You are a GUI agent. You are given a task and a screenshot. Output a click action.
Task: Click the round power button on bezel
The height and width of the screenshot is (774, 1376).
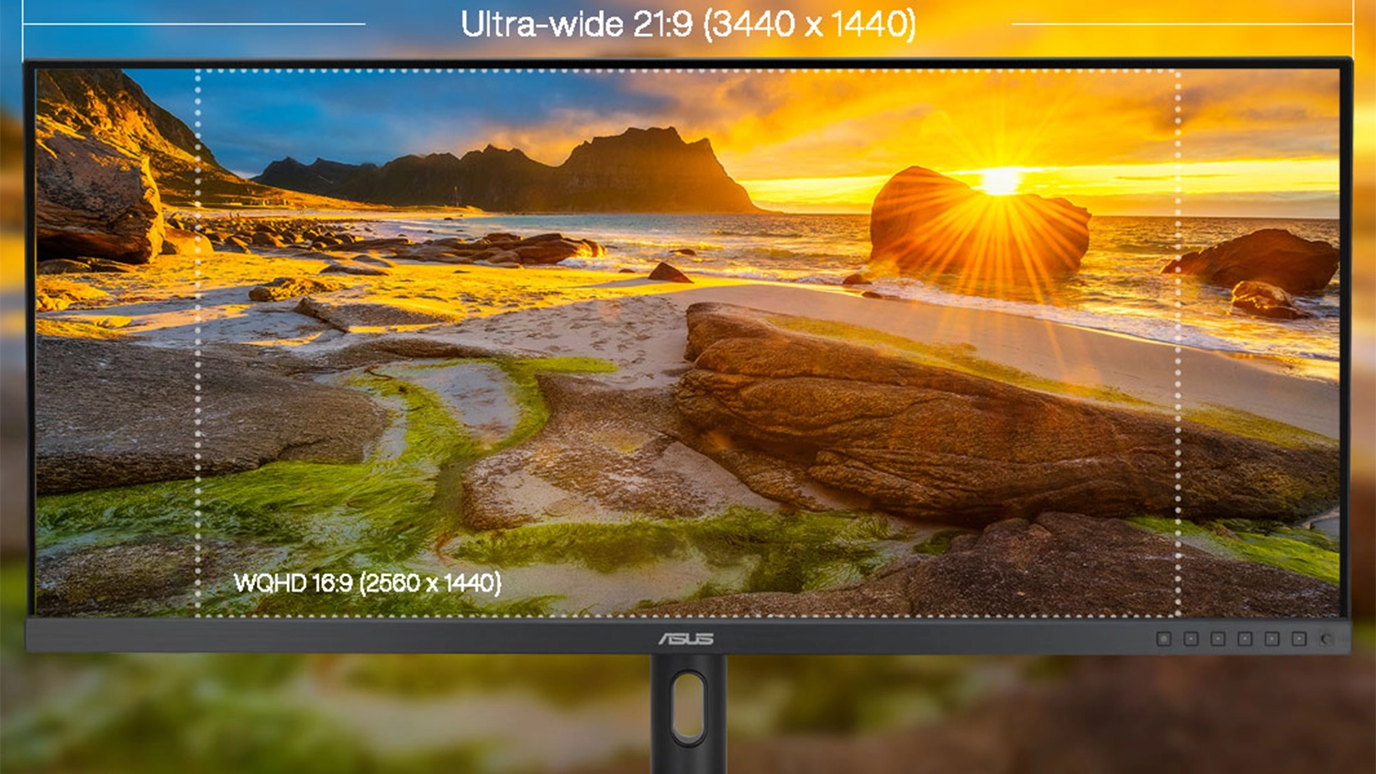(x=1326, y=639)
